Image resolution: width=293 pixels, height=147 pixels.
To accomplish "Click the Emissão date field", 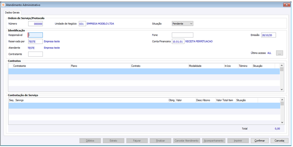I will tap(268, 35).
